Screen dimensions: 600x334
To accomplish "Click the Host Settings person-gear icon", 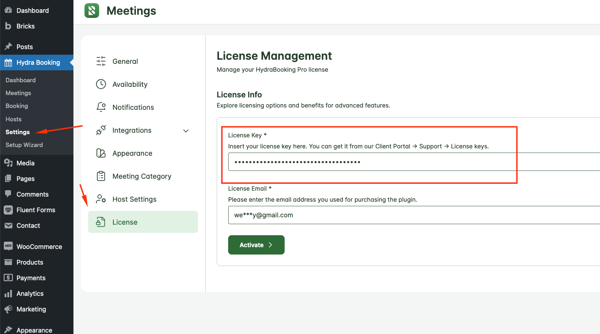I will (x=101, y=199).
